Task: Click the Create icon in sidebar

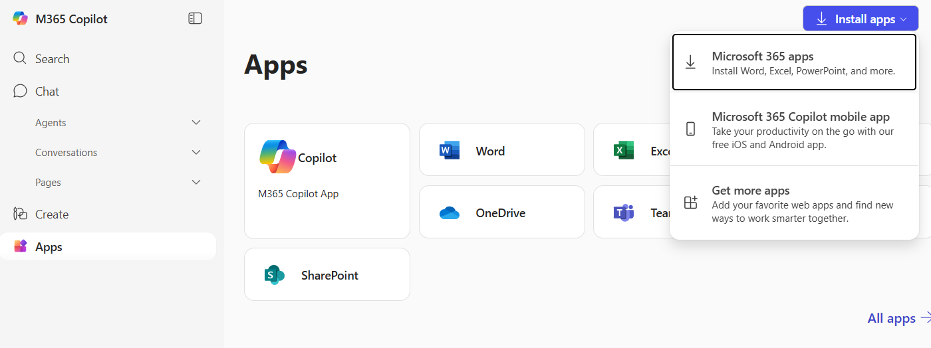Action: (20, 214)
